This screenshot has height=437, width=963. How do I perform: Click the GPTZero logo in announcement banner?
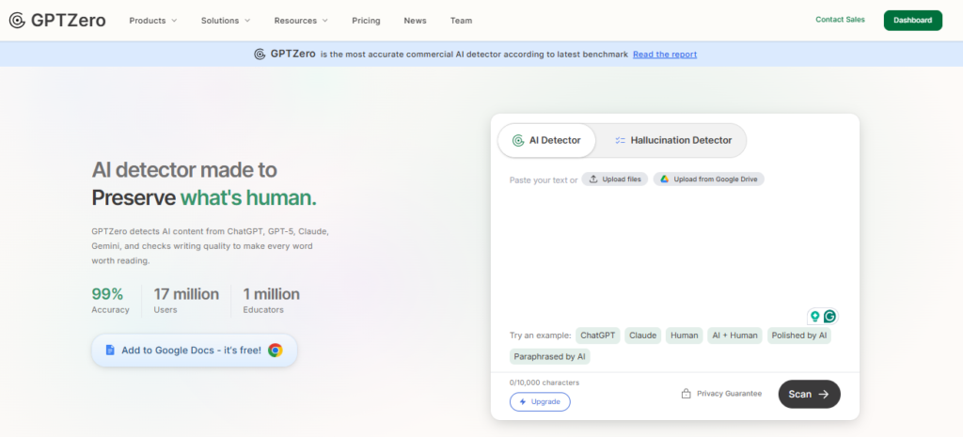285,54
